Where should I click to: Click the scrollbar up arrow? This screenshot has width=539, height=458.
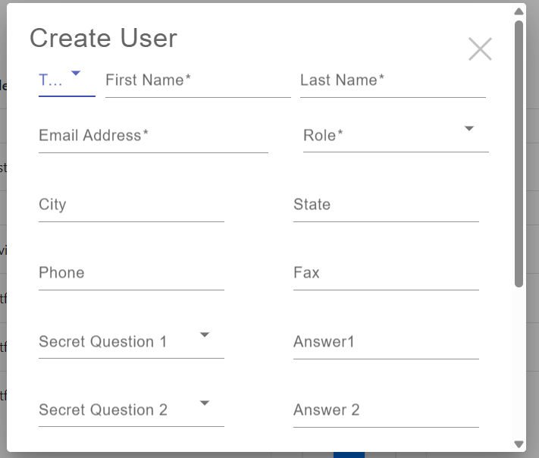(519, 11)
